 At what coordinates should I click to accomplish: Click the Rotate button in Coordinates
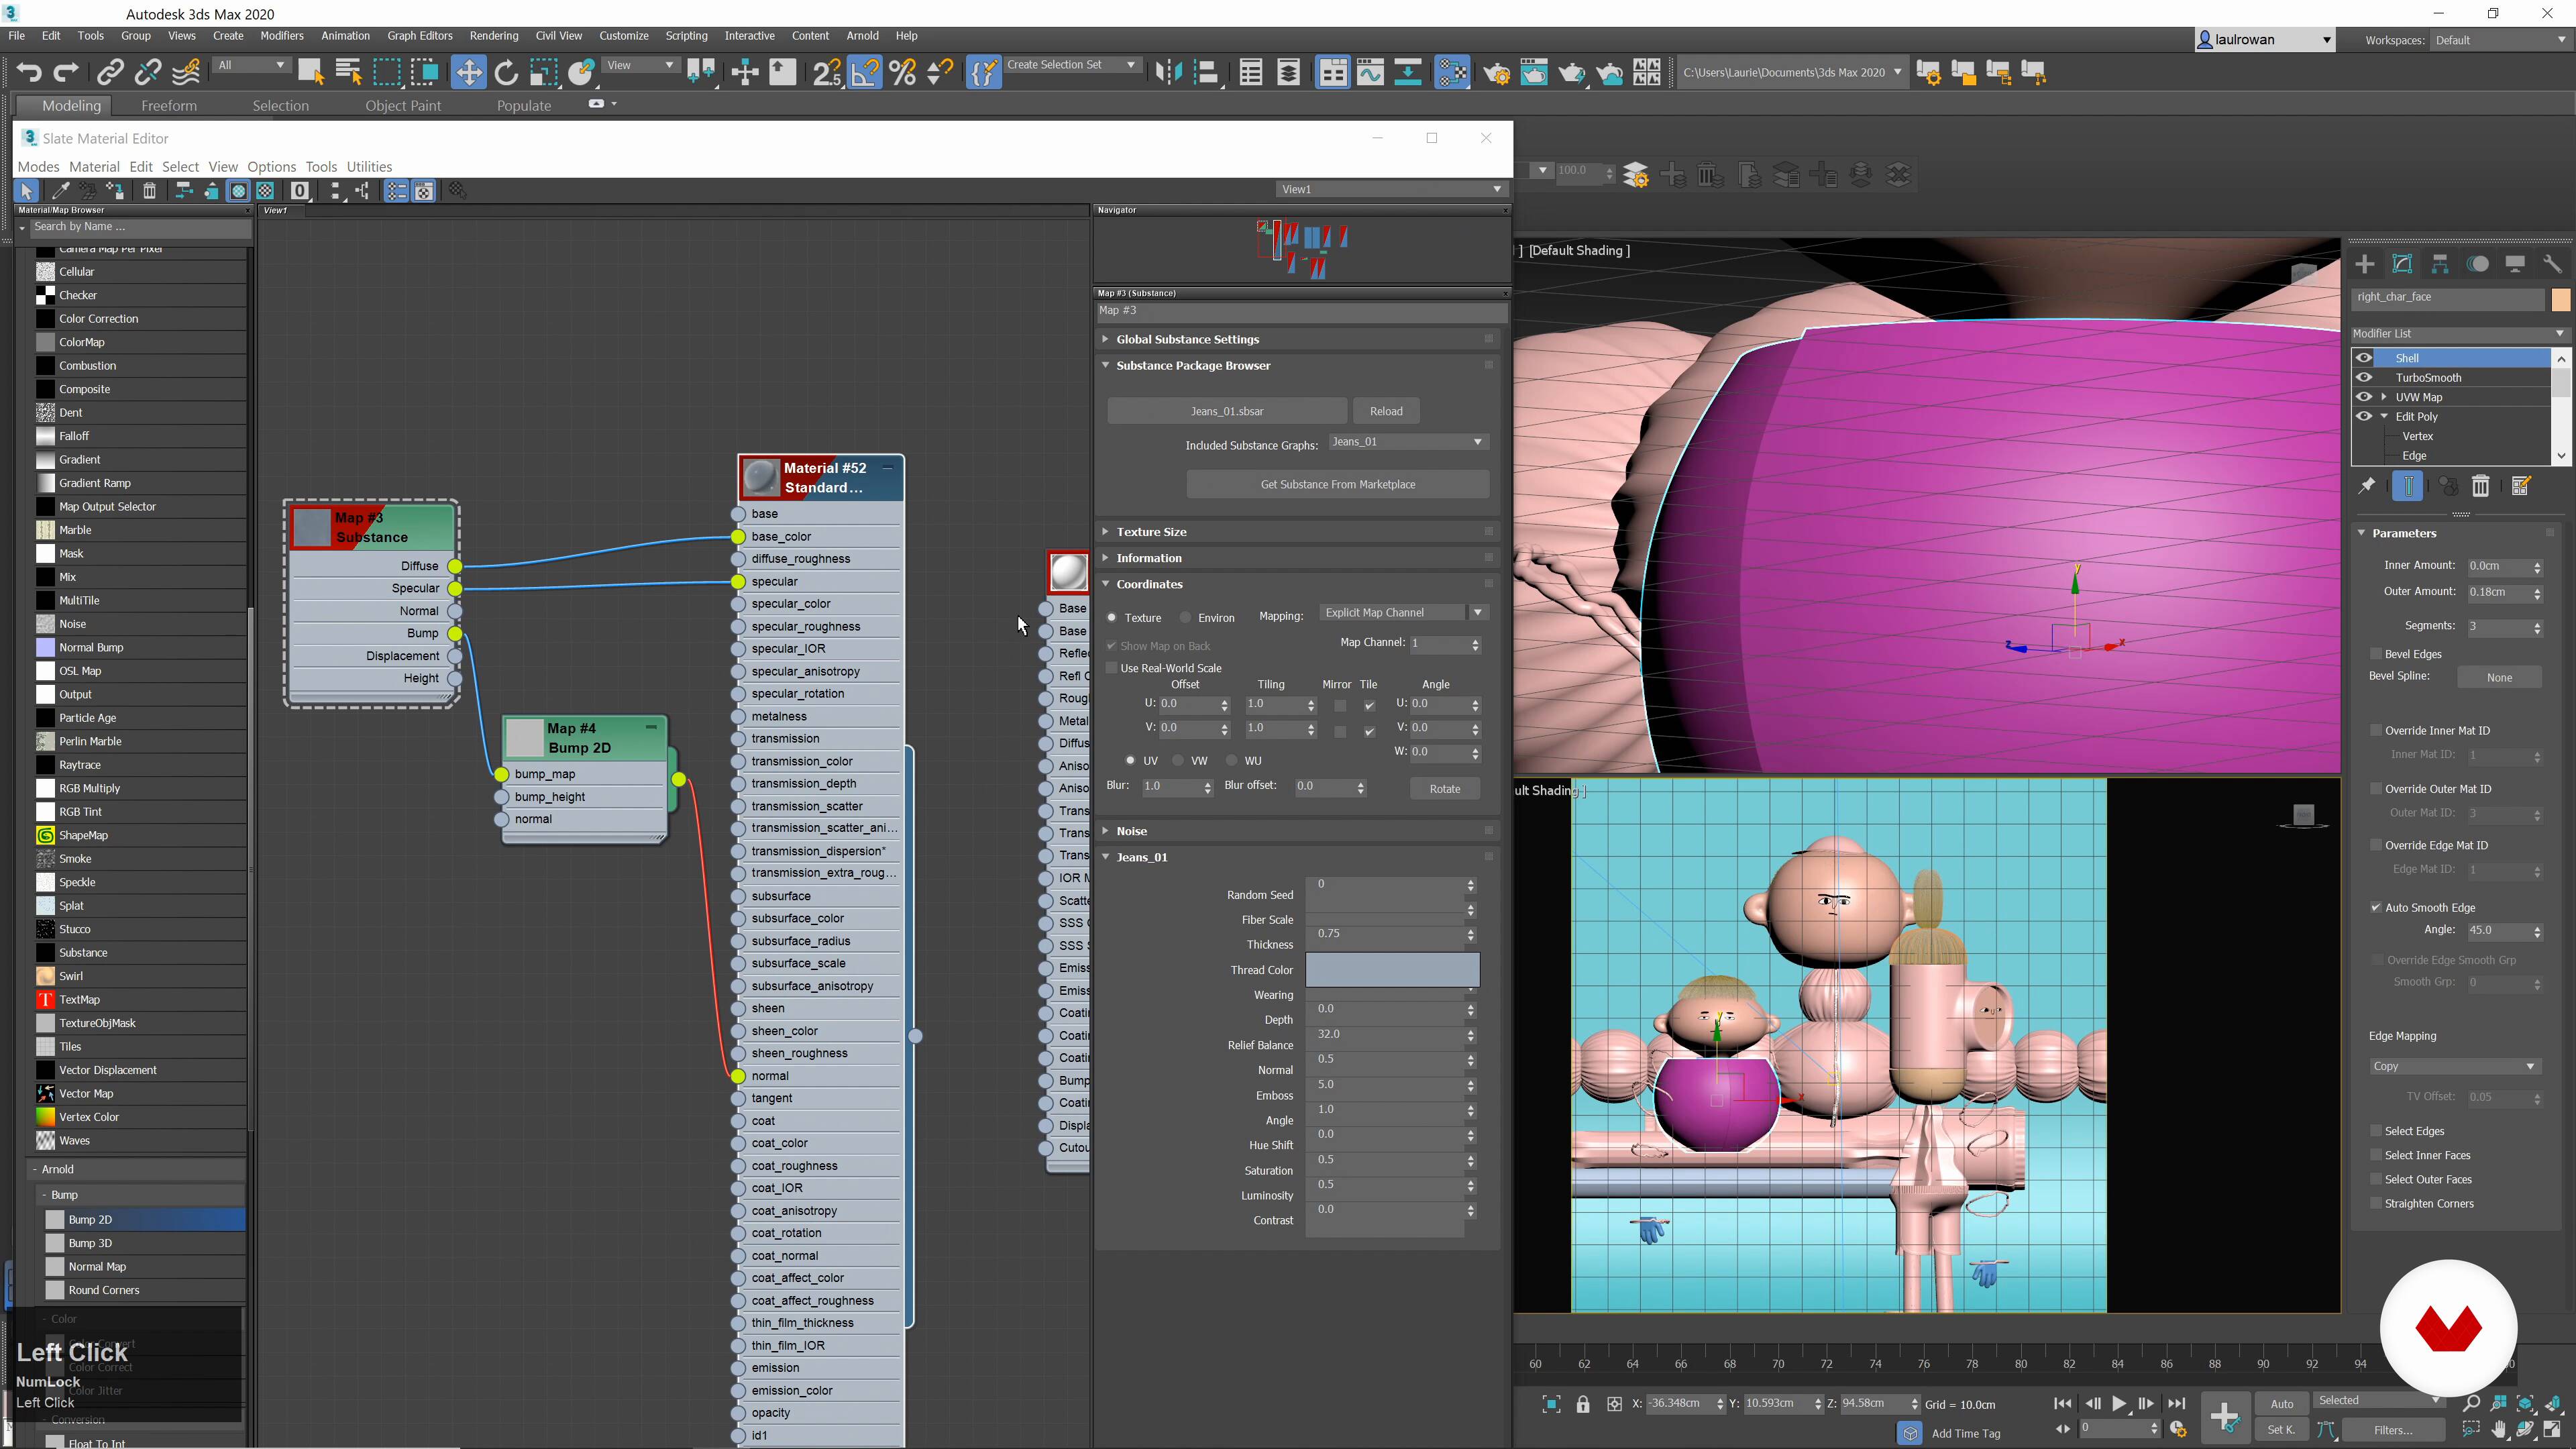point(1444,789)
